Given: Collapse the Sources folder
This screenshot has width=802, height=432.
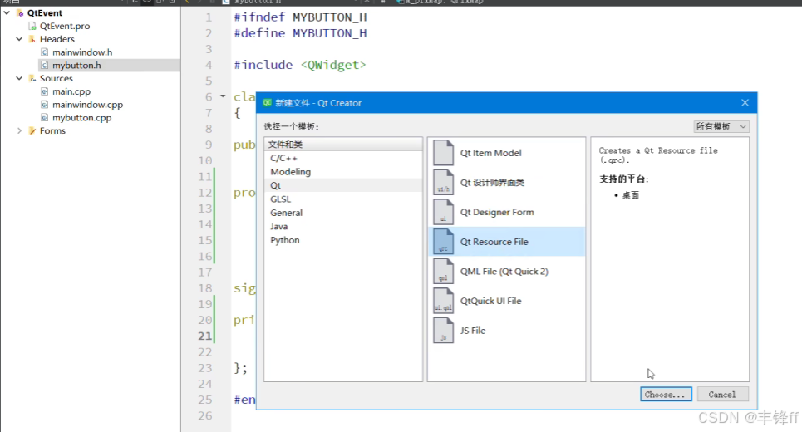Looking at the screenshot, I should [x=19, y=78].
